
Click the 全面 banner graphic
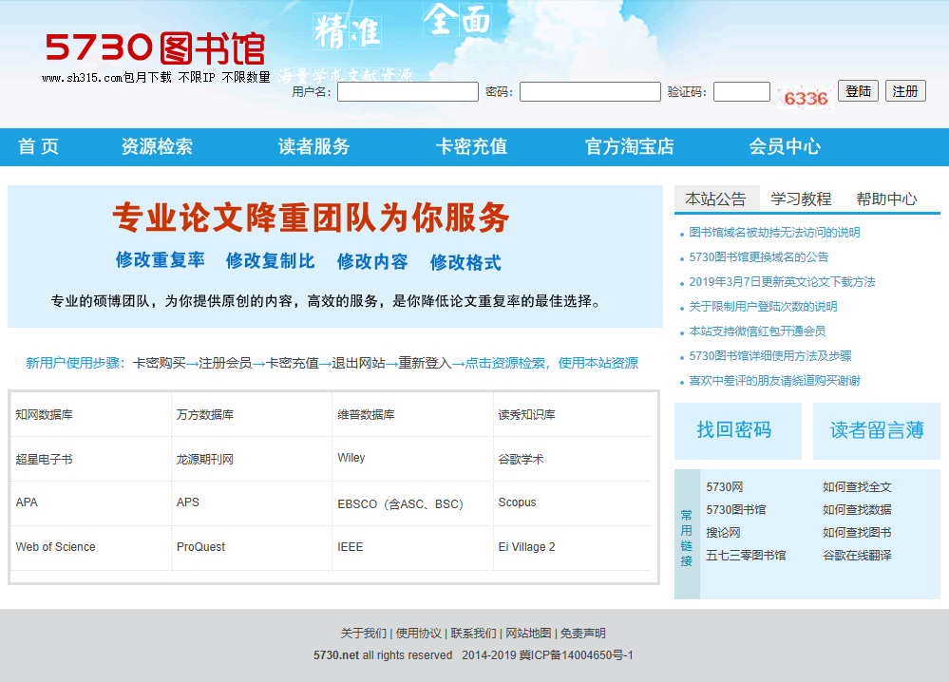pyautogui.click(x=459, y=21)
